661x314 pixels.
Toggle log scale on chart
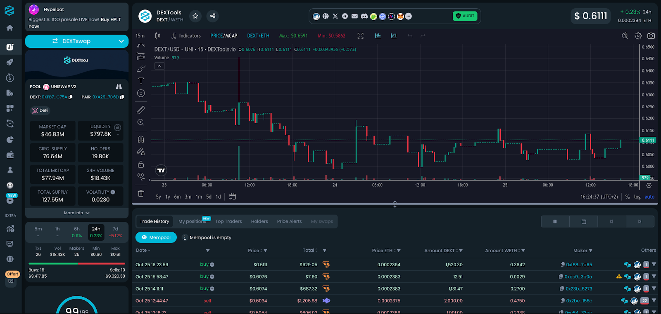[637, 197]
